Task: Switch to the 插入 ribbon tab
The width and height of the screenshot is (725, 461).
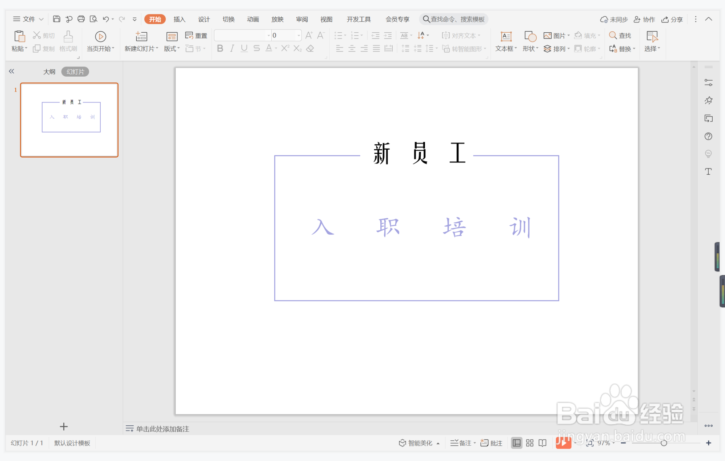Action: pyautogui.click(x=179, y=19)
